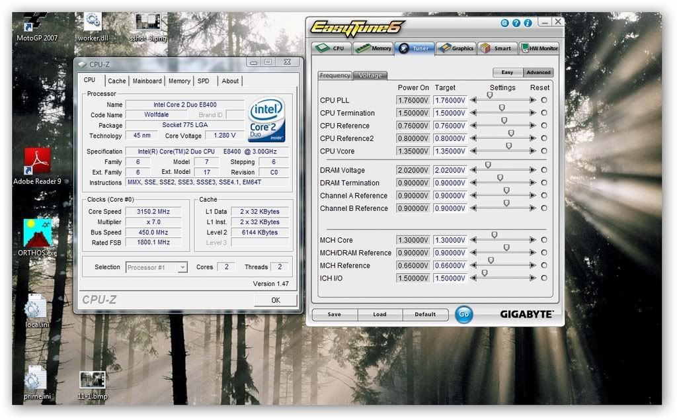Select the CPU Reference reset radio button
This screenshot has height=420, width=677.
[x=544, y=125]
